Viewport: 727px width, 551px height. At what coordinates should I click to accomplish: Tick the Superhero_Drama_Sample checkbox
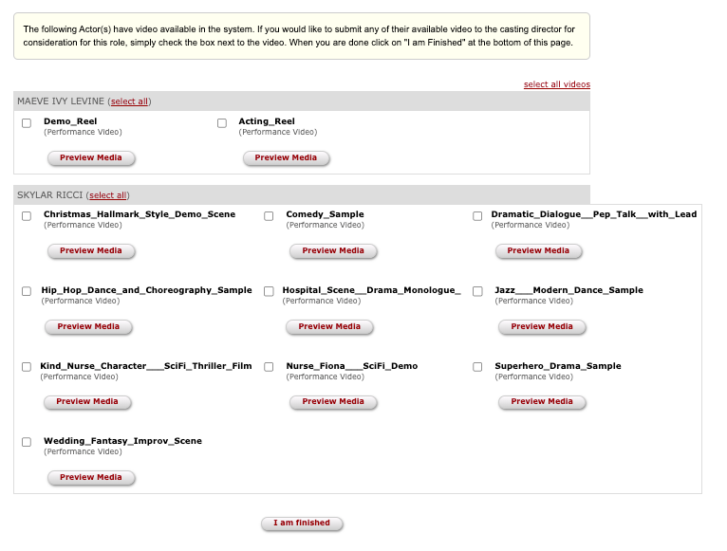477,367
